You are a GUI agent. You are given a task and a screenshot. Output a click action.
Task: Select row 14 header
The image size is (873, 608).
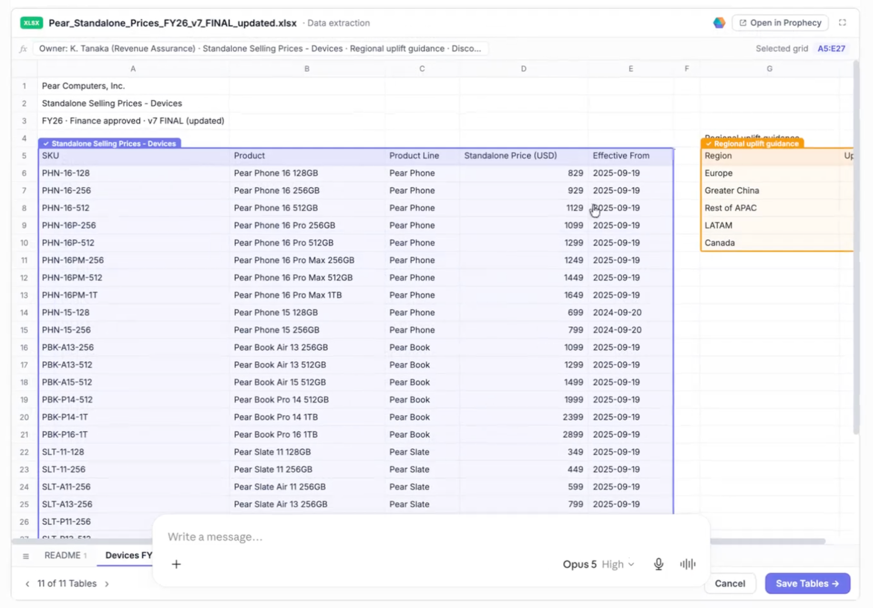pyautogui.click(x=24, y=313)
